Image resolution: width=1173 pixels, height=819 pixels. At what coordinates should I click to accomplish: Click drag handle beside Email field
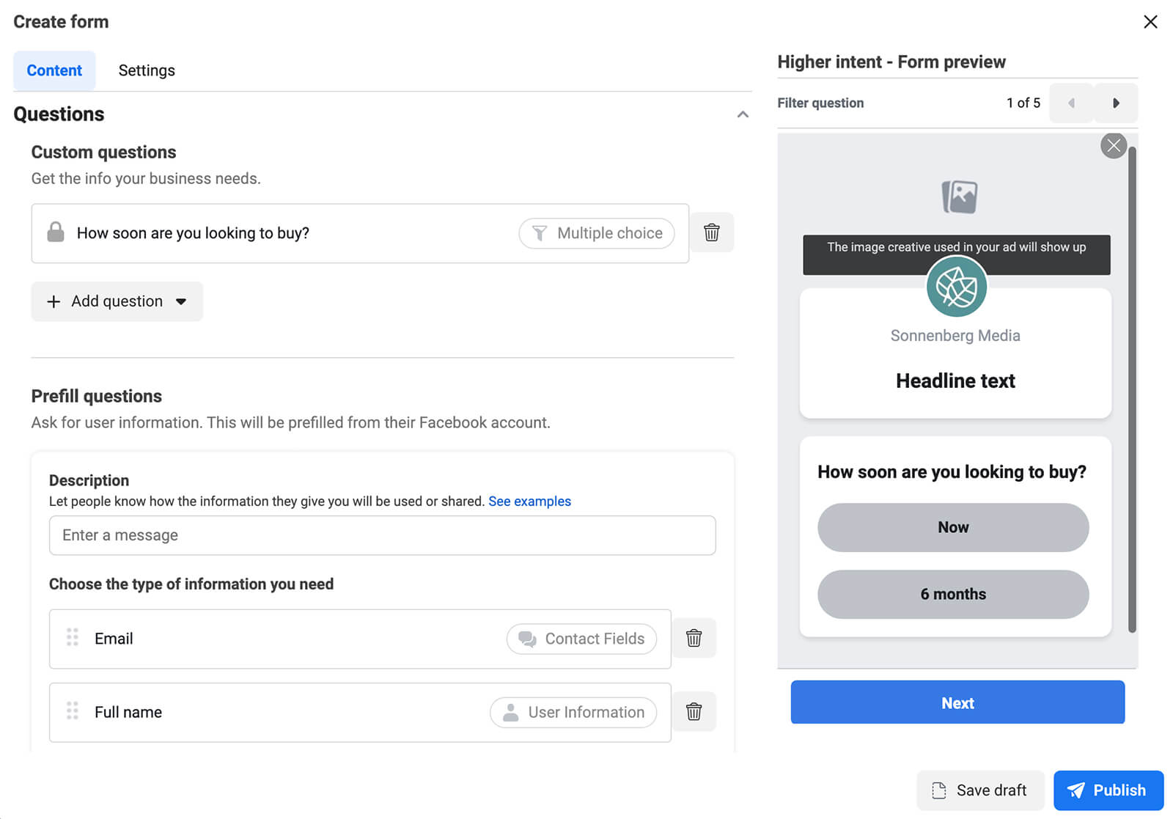pos(73,637)
